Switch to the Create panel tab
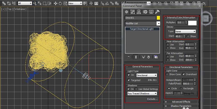Image resolution: width=217 pixels, height=109 pixels. point(127,12)
